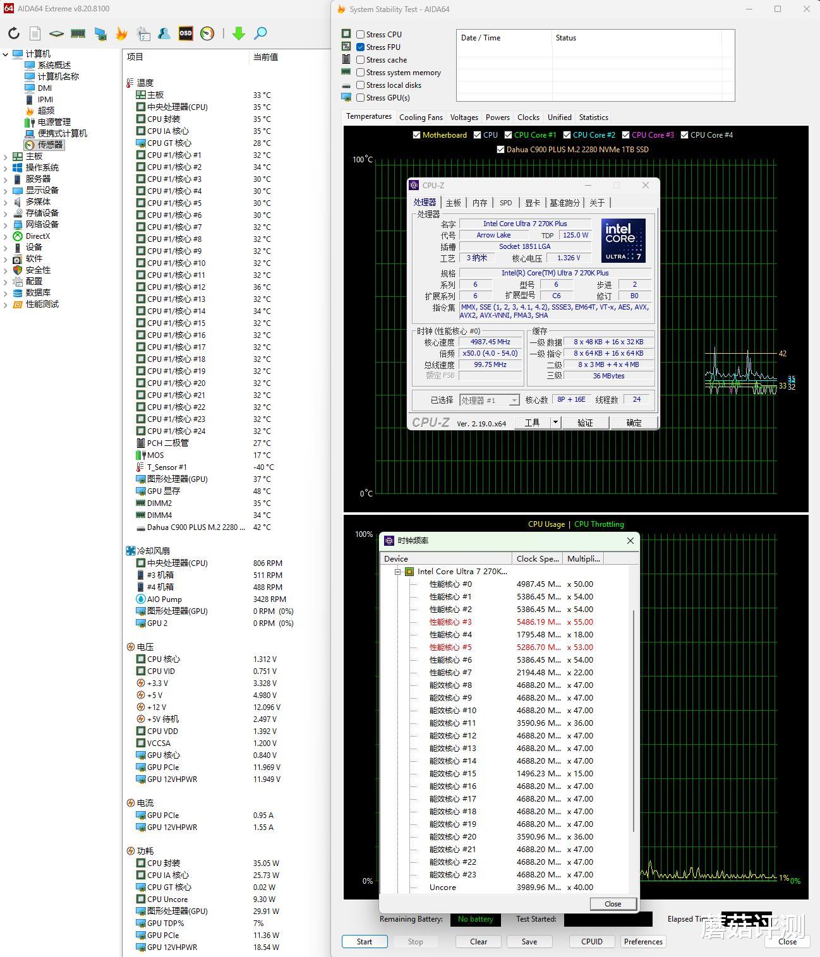Expand the 性能测试 tree node

(x=6, y=304)
